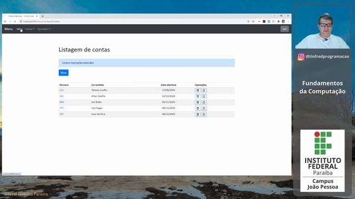Open account number link for Tatiana Coelho
This screenshot has width=355, height=199.
62,90
